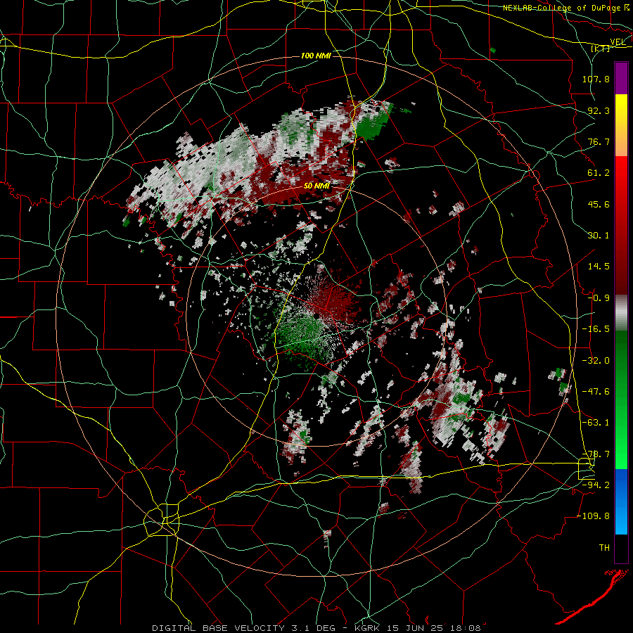The width and height of the screenshot is (633, 633).
Task: Click the KGRK station identifier in the caption
Action: tap(367, 628)
